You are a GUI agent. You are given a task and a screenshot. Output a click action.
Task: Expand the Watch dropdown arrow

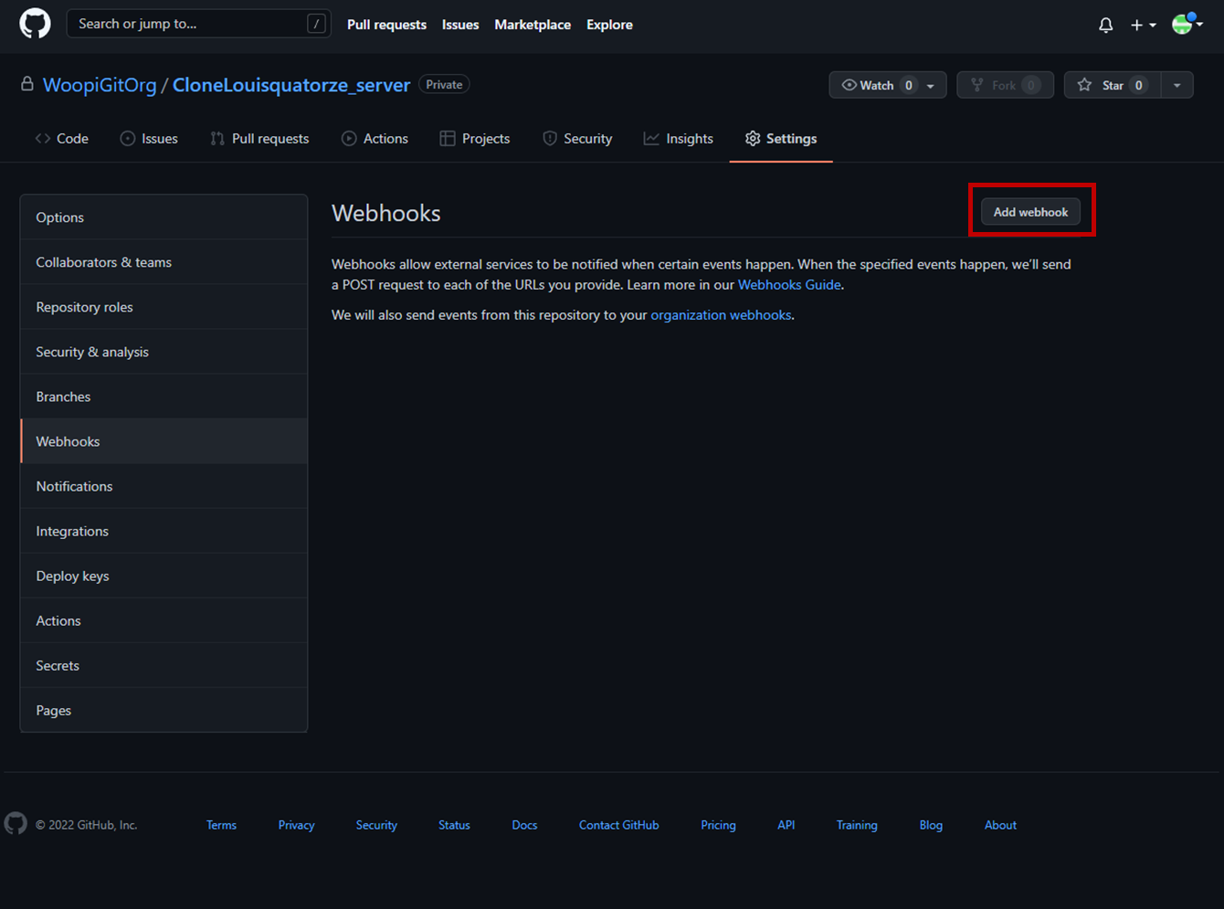click(x=932, y=85)
